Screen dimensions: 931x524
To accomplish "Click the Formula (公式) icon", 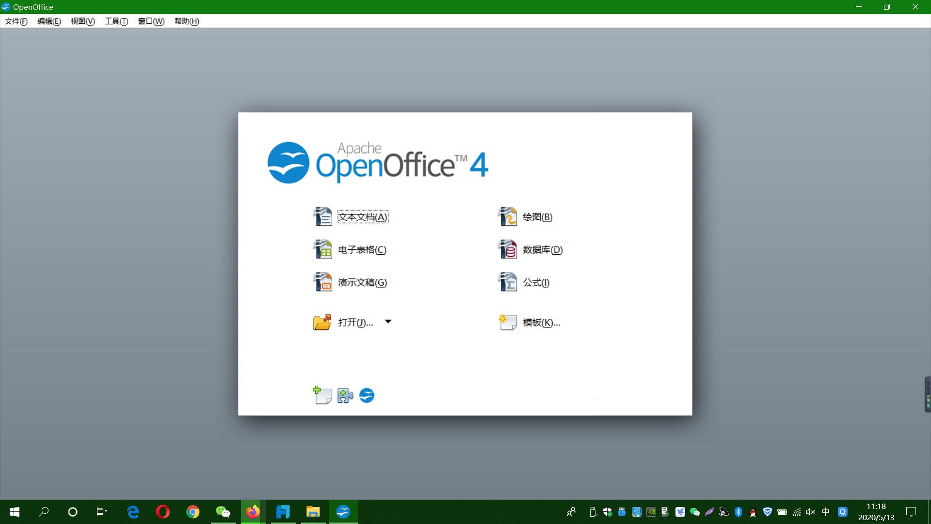I will click(x=508, y=282).
